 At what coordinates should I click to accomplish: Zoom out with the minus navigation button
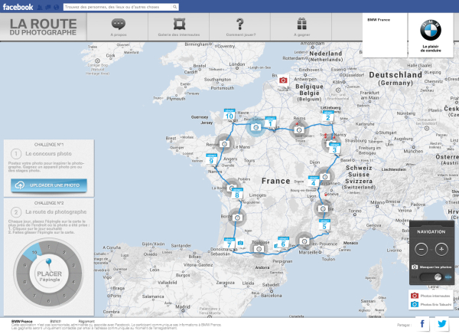pyautogui.click(x=422, y=250)
